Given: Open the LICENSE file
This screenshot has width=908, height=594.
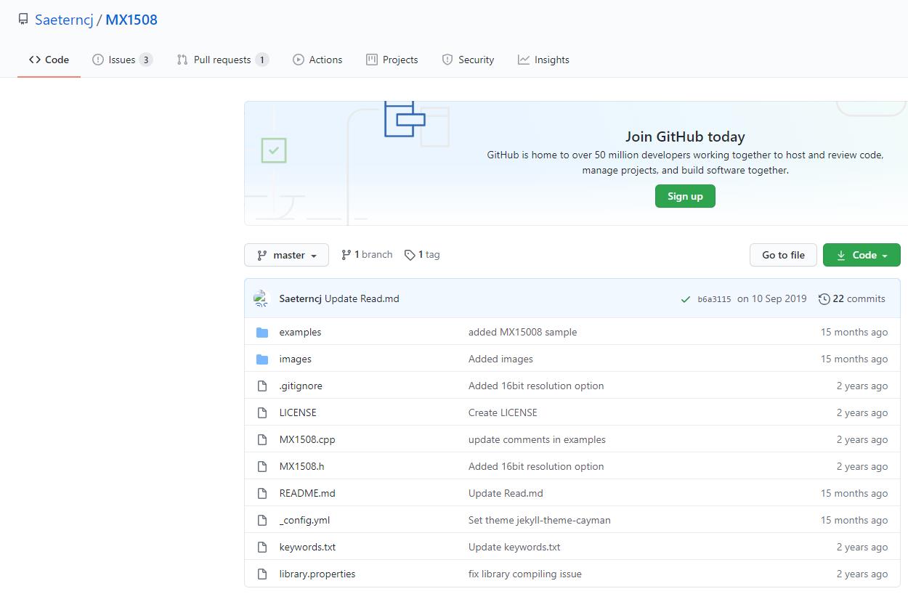Looking at the screenshot, I should 298,412.
